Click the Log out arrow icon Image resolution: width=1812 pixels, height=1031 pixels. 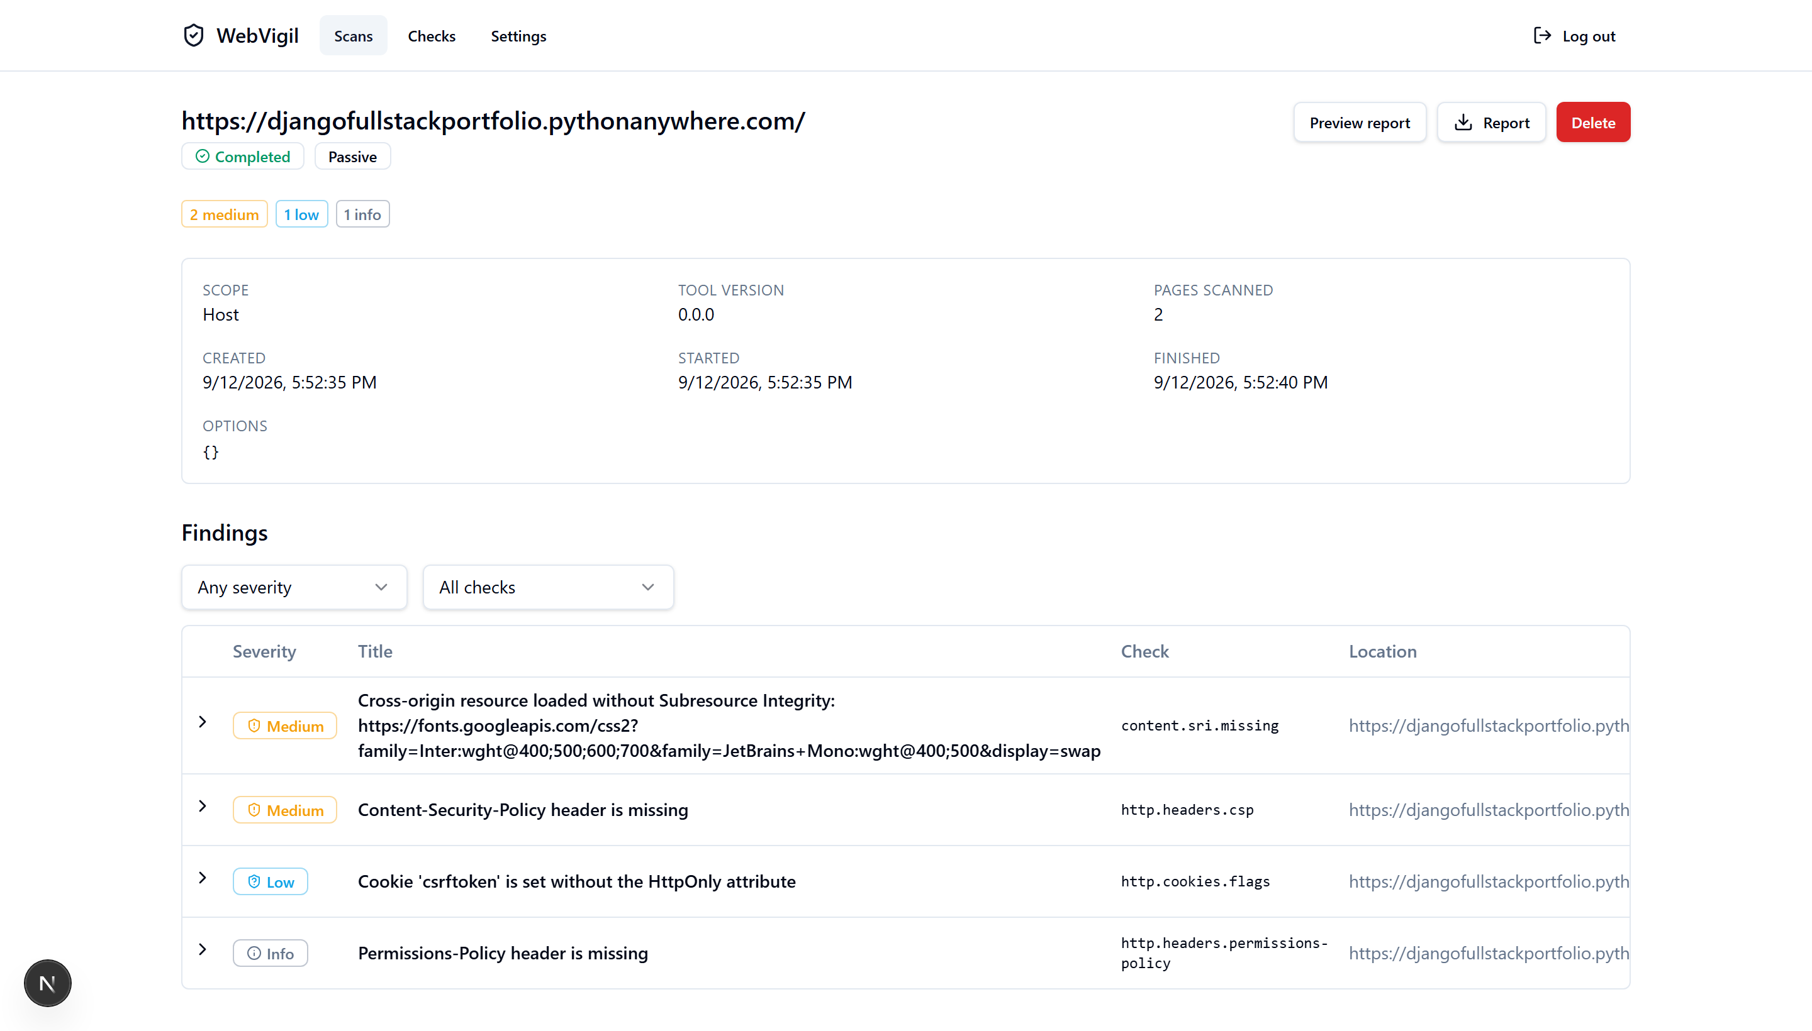coord(1542,35)
